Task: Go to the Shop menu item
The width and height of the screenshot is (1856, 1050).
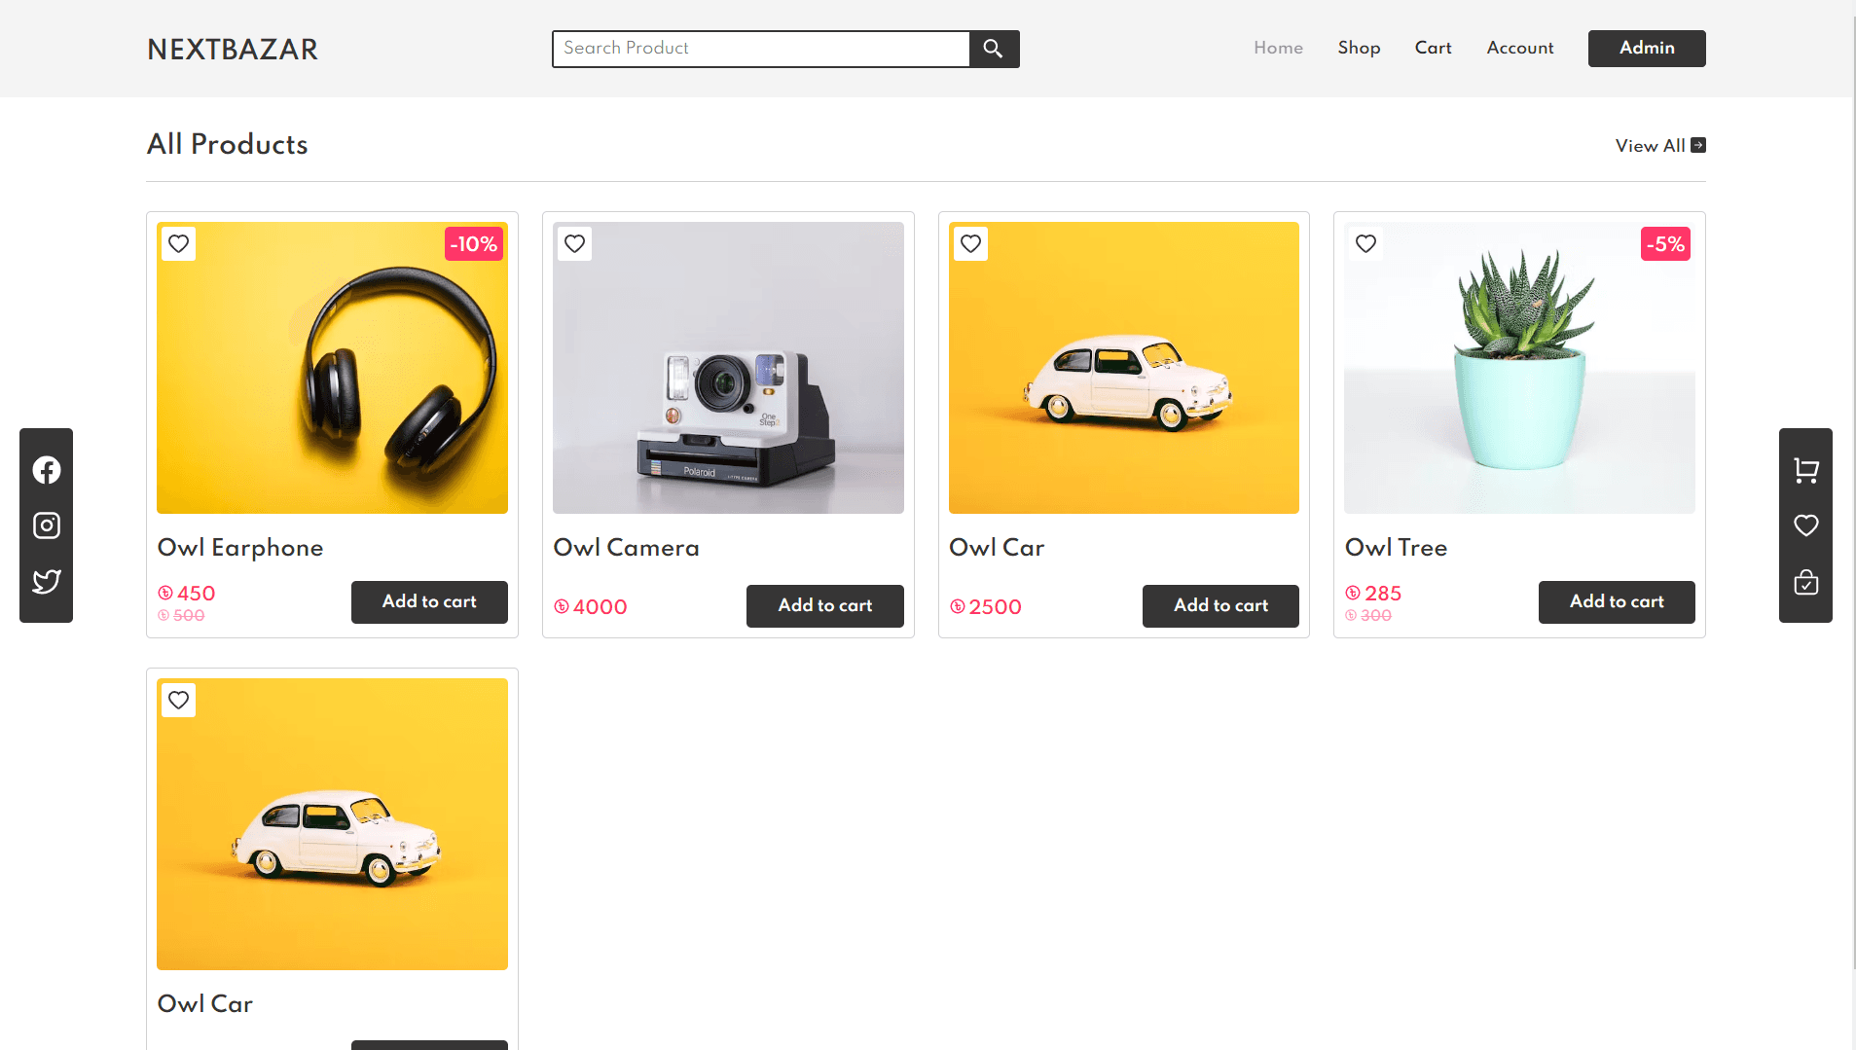Action: click(1359, 48)
